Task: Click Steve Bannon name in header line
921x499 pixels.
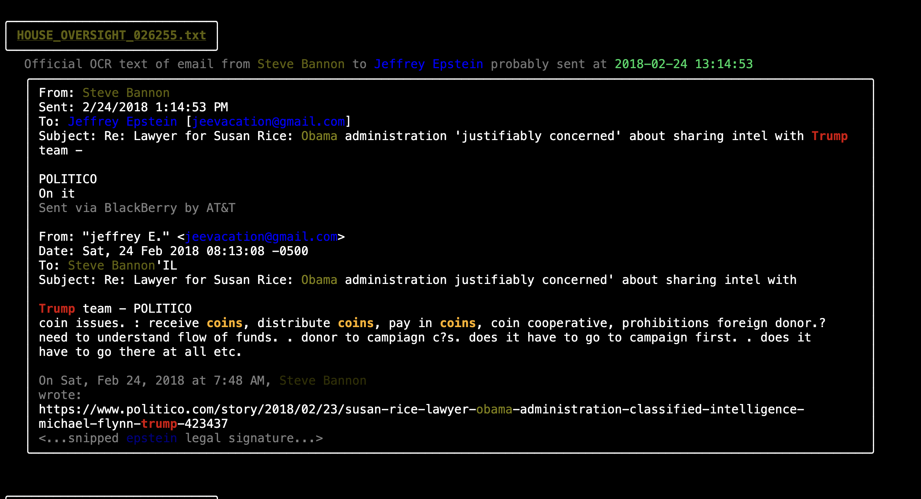Action: [x=301, y=64]
